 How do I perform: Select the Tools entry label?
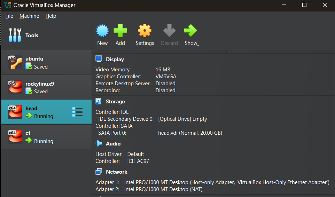[x=32, y=36]
